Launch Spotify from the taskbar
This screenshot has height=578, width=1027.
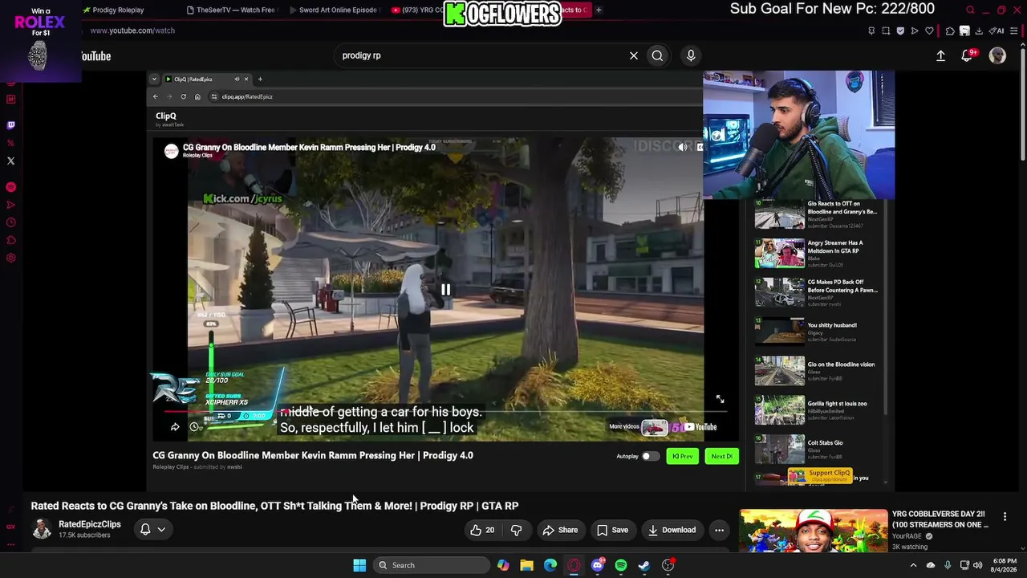coord(621,565)
